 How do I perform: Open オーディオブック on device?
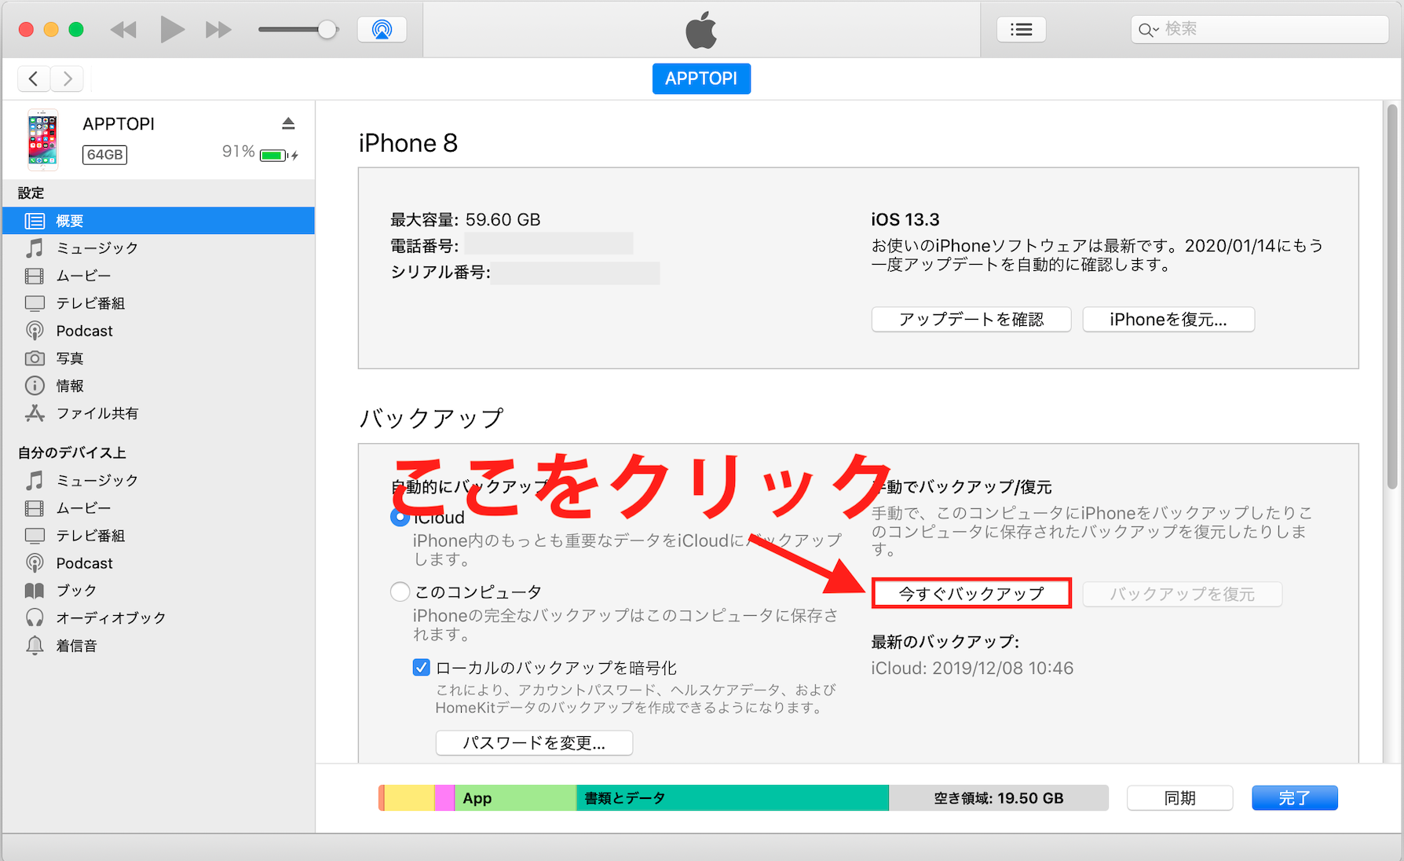tap(158, 618)
